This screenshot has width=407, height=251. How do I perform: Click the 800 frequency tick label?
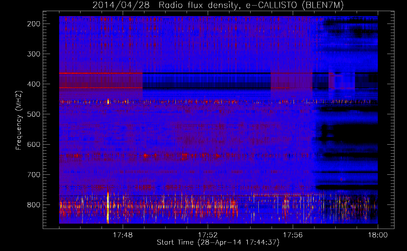[34, 205]
